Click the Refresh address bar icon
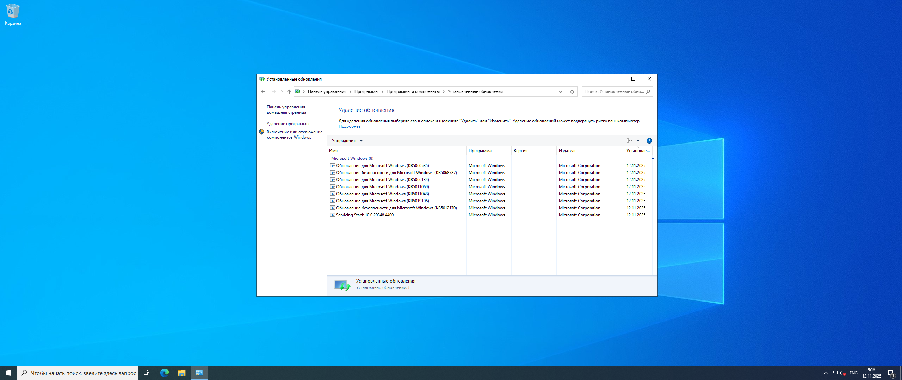The image size is (902, 380). pos(572,91)
